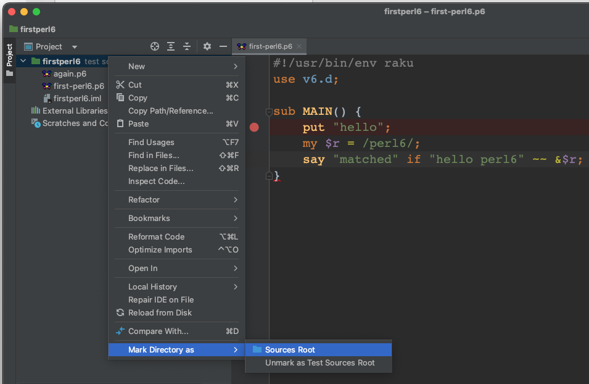Open the Refactor submenu
The image size is (589, 384).
[176, 199]
